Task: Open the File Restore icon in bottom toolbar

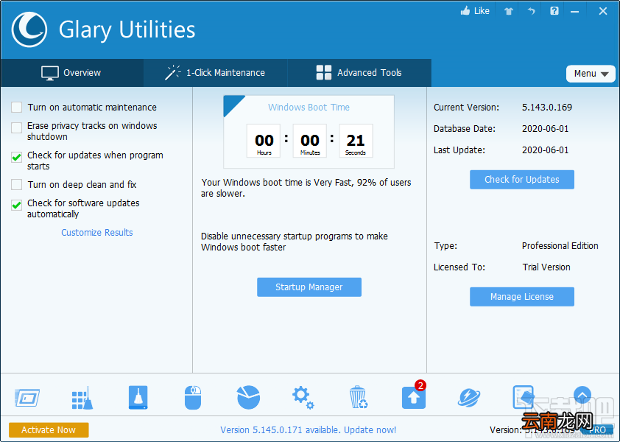Action: coord(523,397)
